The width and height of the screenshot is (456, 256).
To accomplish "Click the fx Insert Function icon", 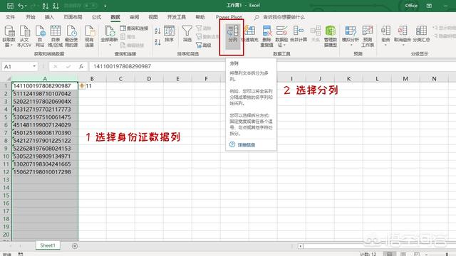I will (81, 66).
